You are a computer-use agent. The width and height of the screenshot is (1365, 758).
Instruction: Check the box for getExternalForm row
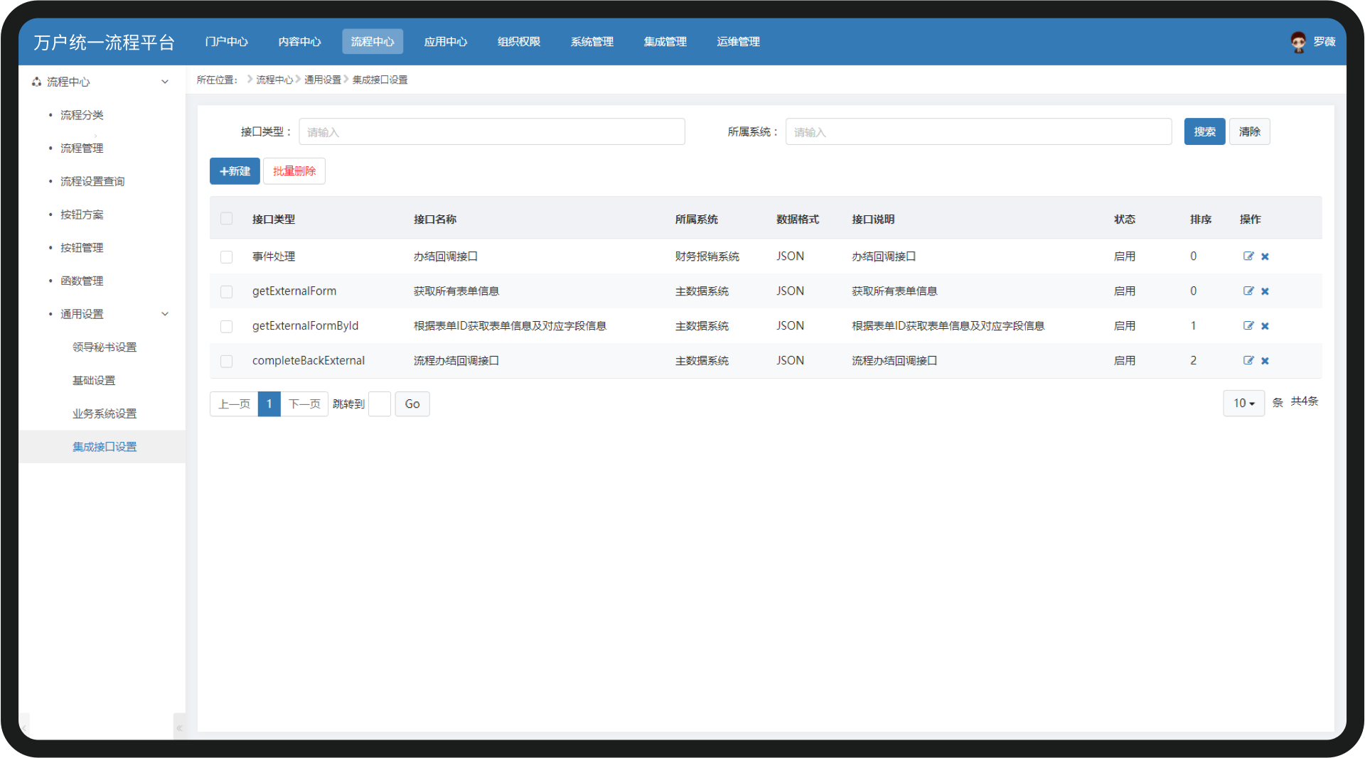click(226, 291)
